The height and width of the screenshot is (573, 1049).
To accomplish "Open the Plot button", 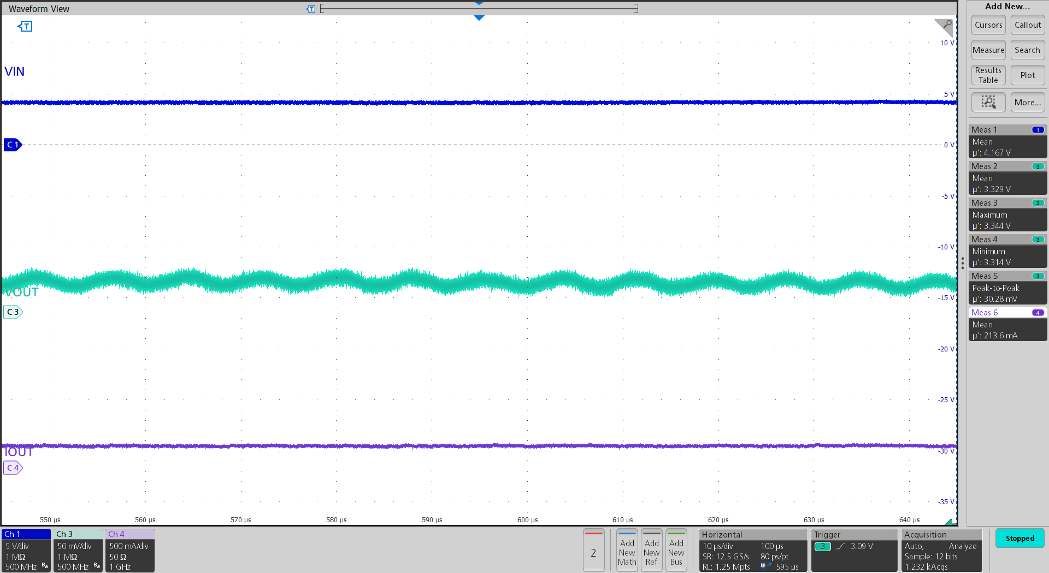I will point(1028,75).
